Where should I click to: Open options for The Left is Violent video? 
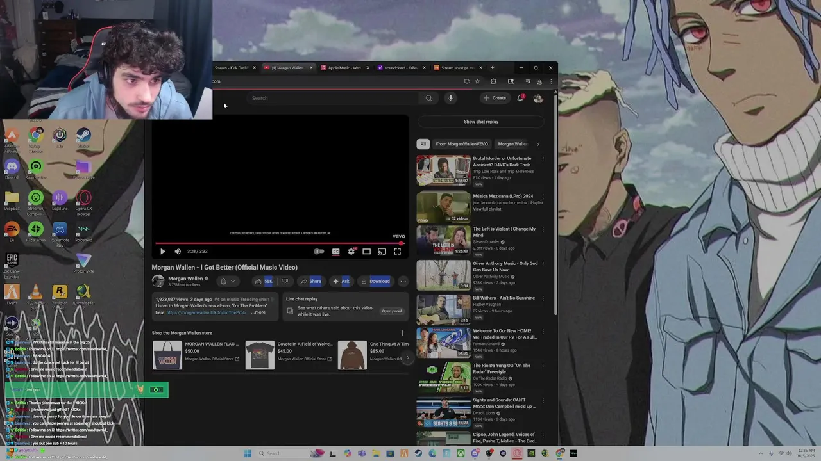pos(543,229)
